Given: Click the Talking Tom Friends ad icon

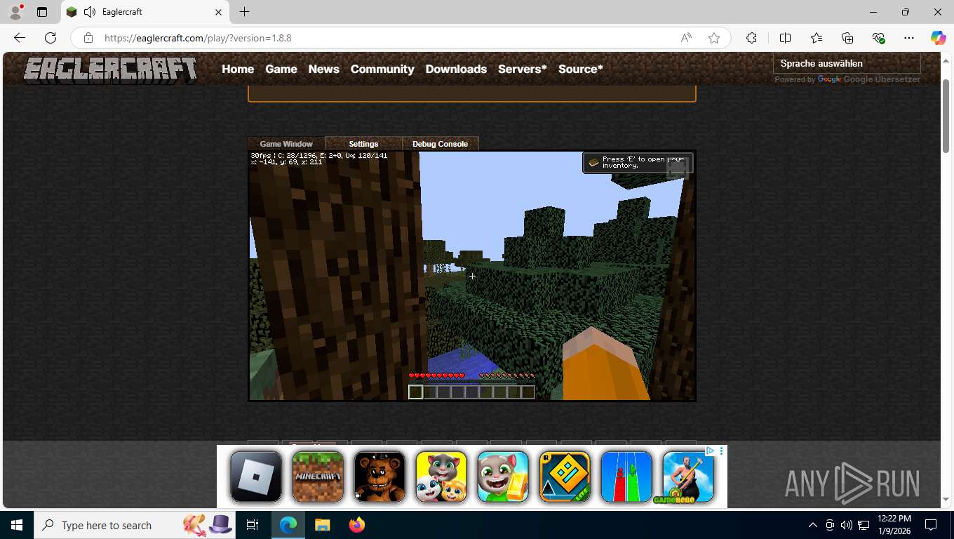Looking at the screenshot, I should (441, 477).
